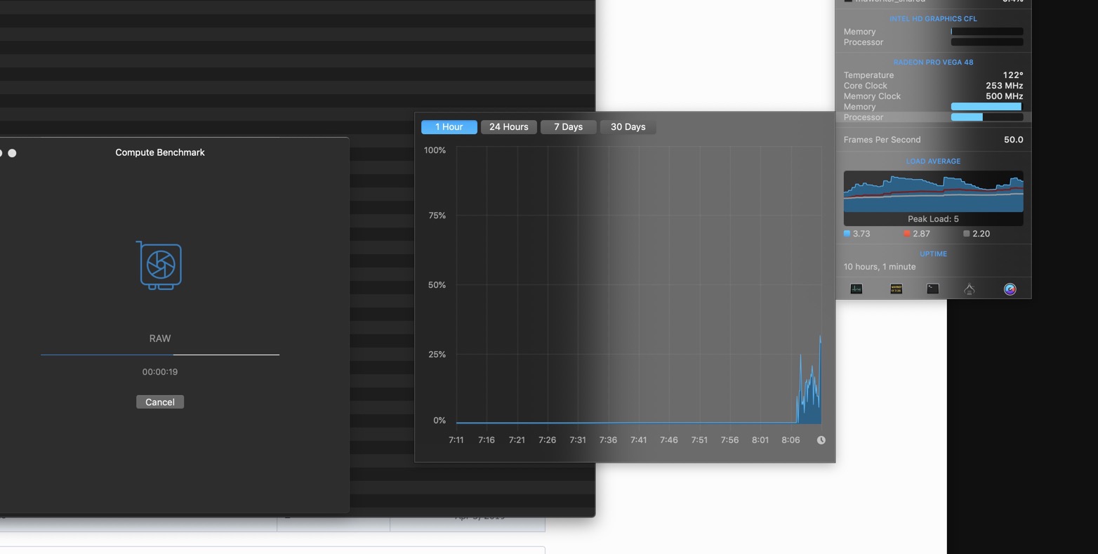
Task: Click the RAW benchmark progress bar
Action: pos(160,355)
